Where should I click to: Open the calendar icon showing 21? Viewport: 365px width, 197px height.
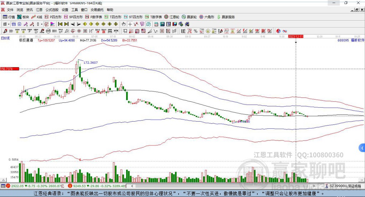pyautogui.click(x=156, y=24)
